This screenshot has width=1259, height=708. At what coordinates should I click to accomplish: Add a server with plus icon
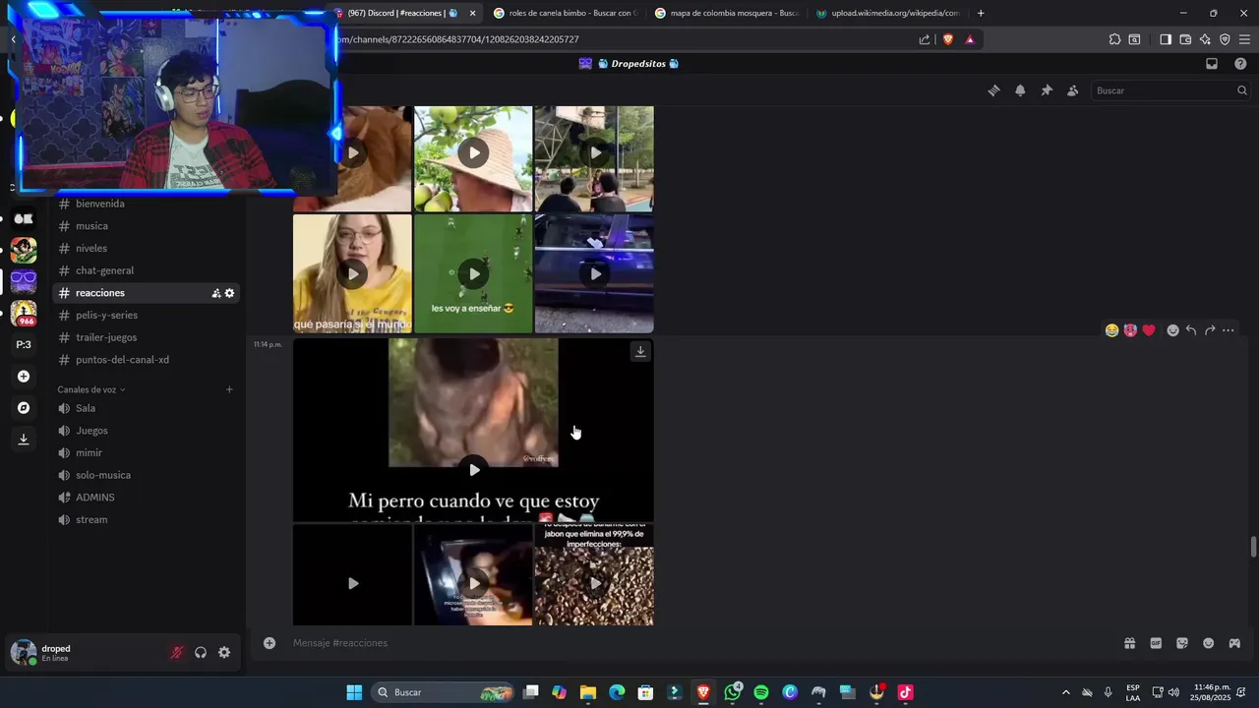pos(24,377)
